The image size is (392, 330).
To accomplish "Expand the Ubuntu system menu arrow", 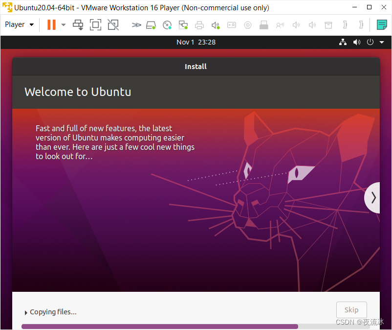I will click(382, 42).
